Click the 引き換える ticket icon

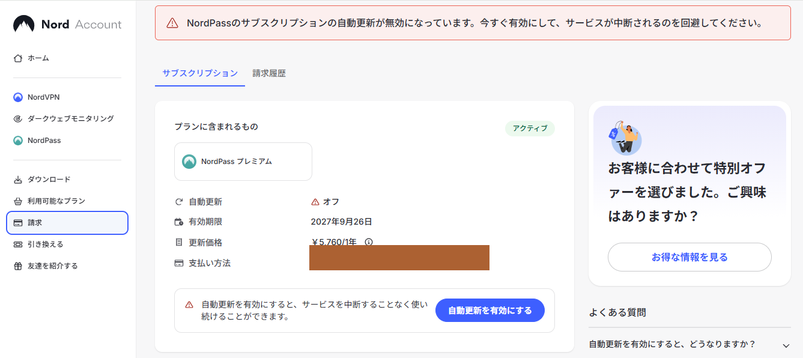(x=17, y=244)
